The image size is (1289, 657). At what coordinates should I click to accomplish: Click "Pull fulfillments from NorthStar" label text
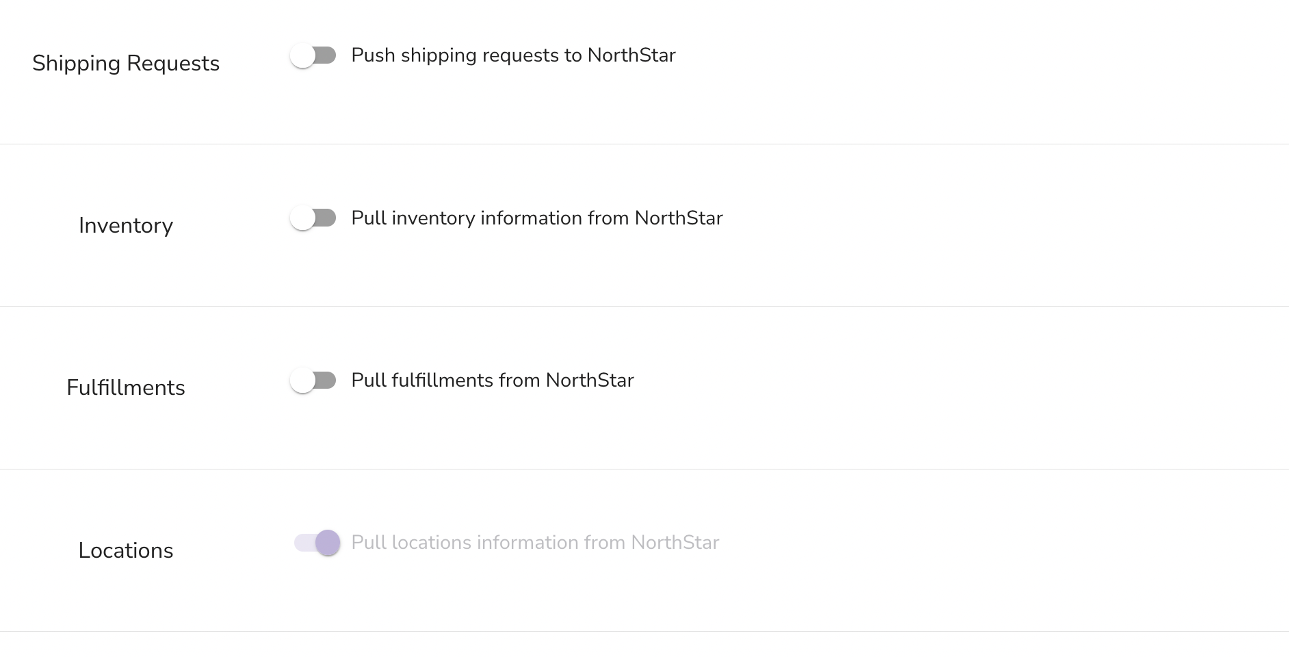coord(492,381)
